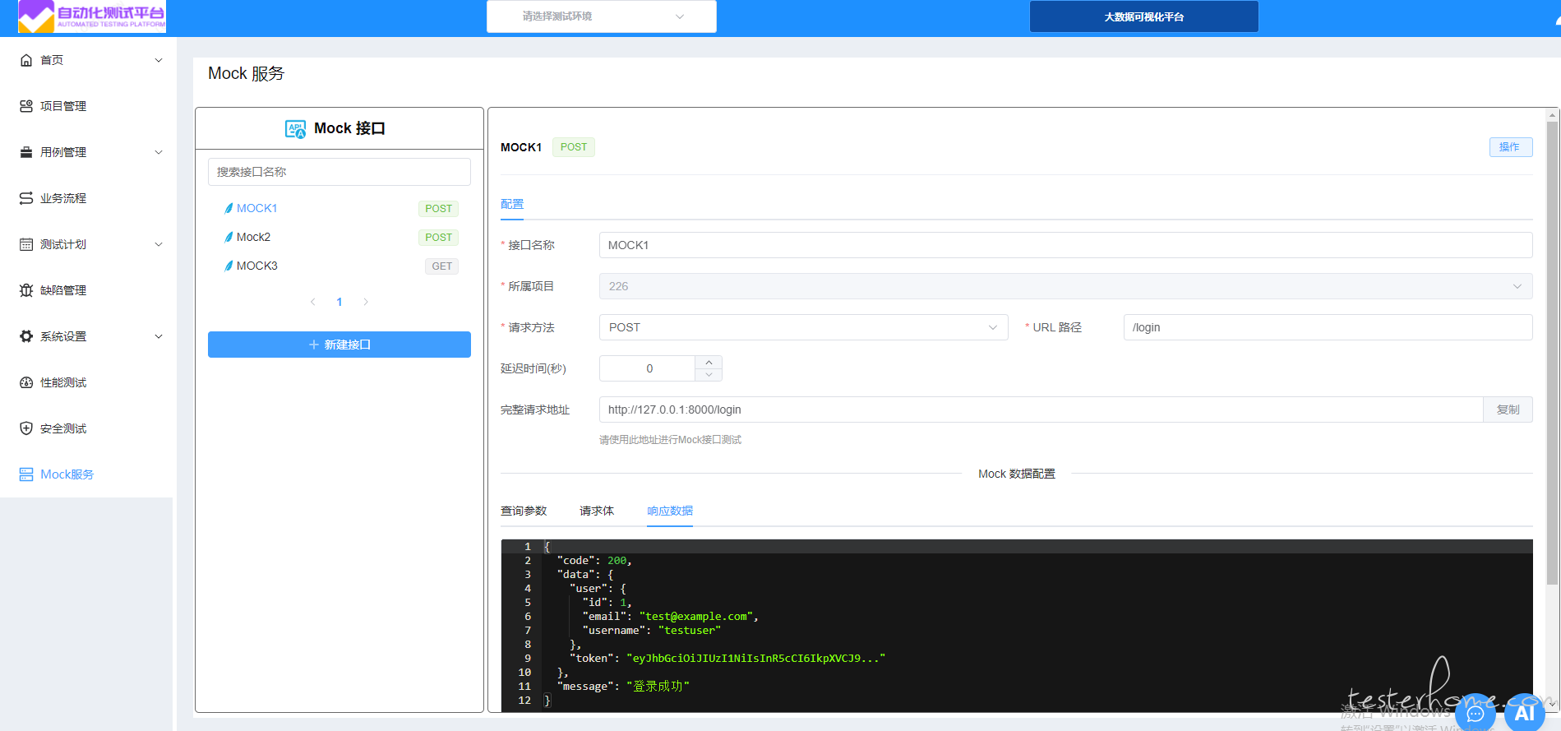Switch to the 请求体 tab

(x=596, y=511)
